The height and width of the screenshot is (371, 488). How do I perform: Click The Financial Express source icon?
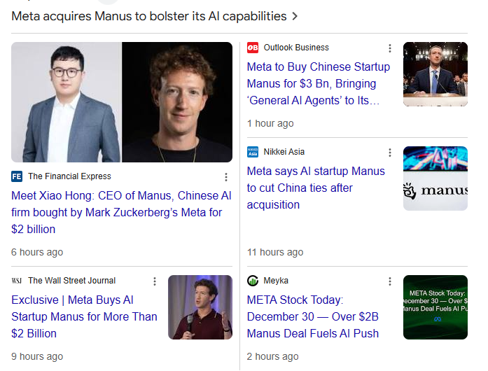pyautogui.click(x=17, y=176)
